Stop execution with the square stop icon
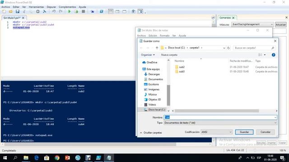This screenshot has width=289, height=162. (x=83, y=12)
